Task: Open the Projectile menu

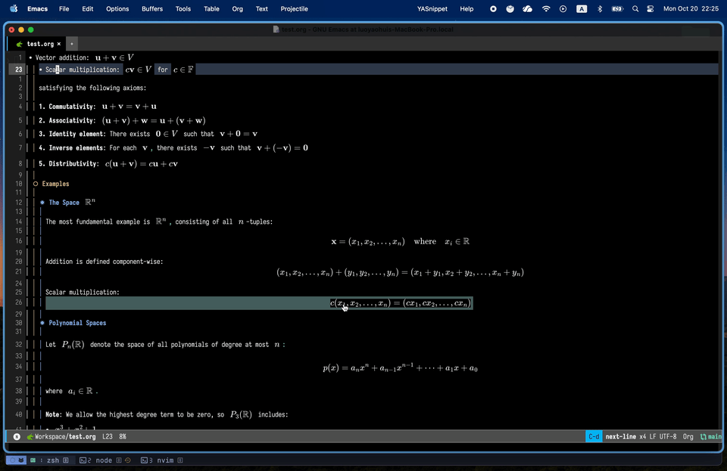Action: (x=293, y=9)
